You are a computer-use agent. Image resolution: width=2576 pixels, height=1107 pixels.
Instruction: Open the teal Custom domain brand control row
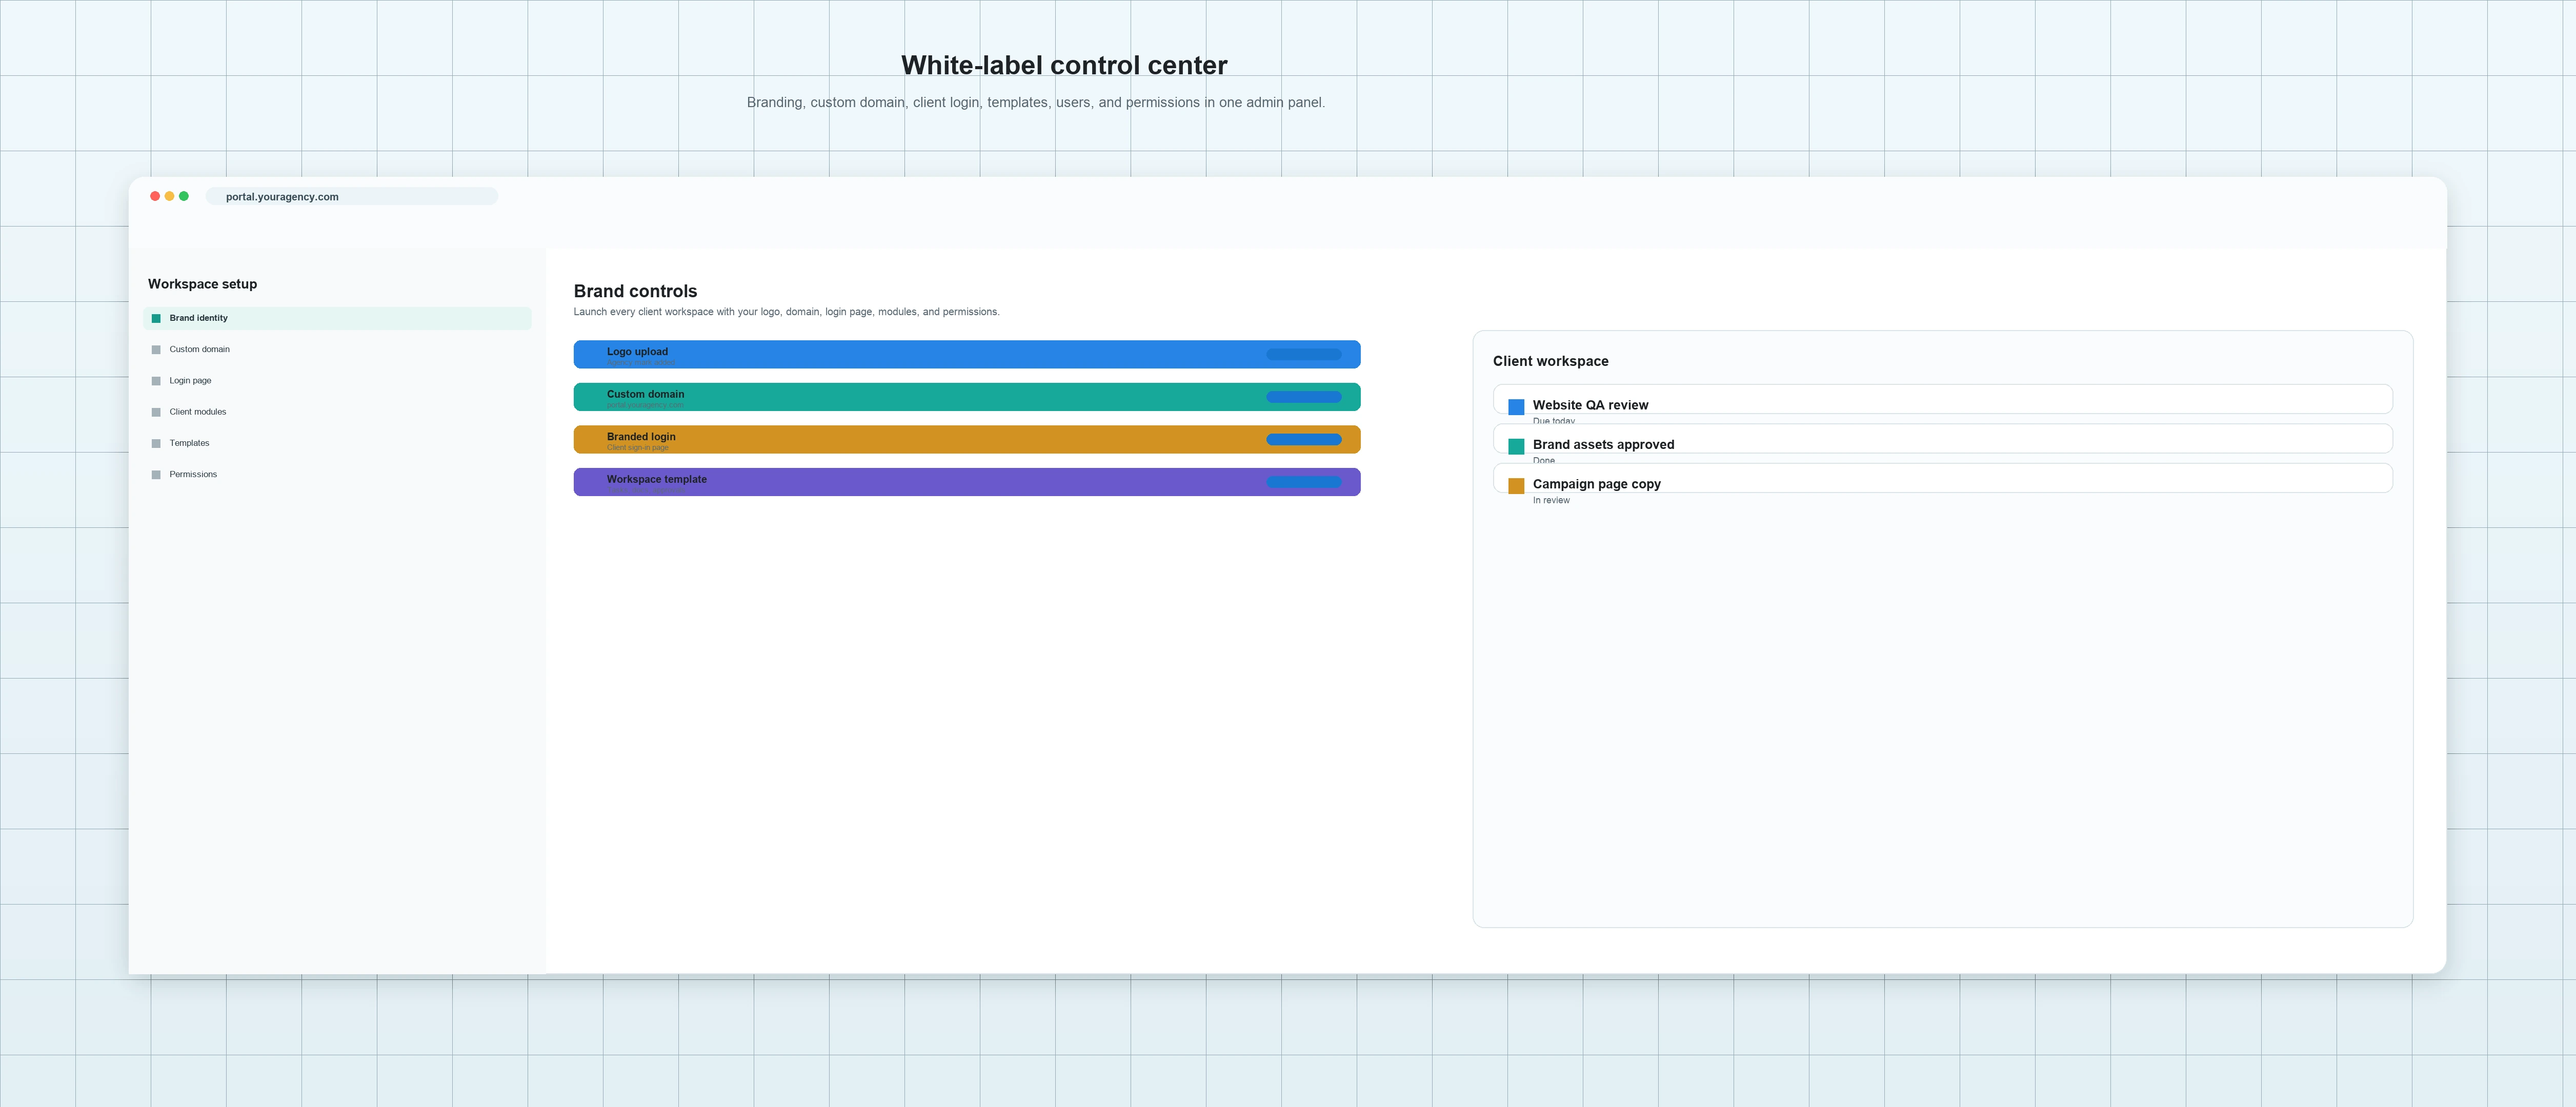tap(967, 397)
